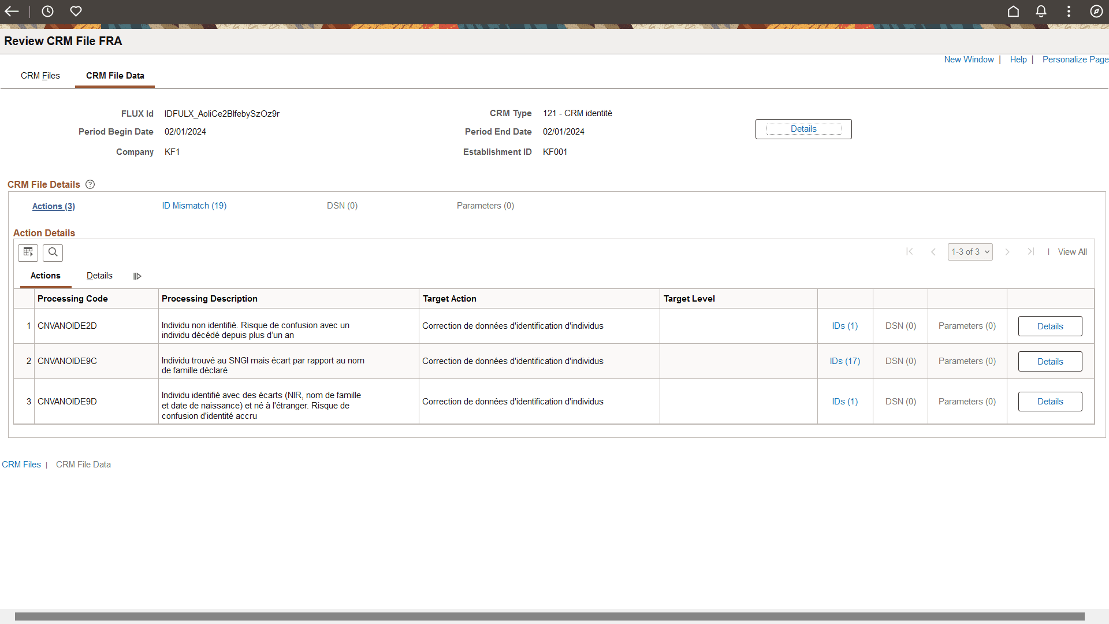The width and height of the screenshot is (1109, 624).
Task: Open notifications with the bell icon
Action: (1041, 11)
